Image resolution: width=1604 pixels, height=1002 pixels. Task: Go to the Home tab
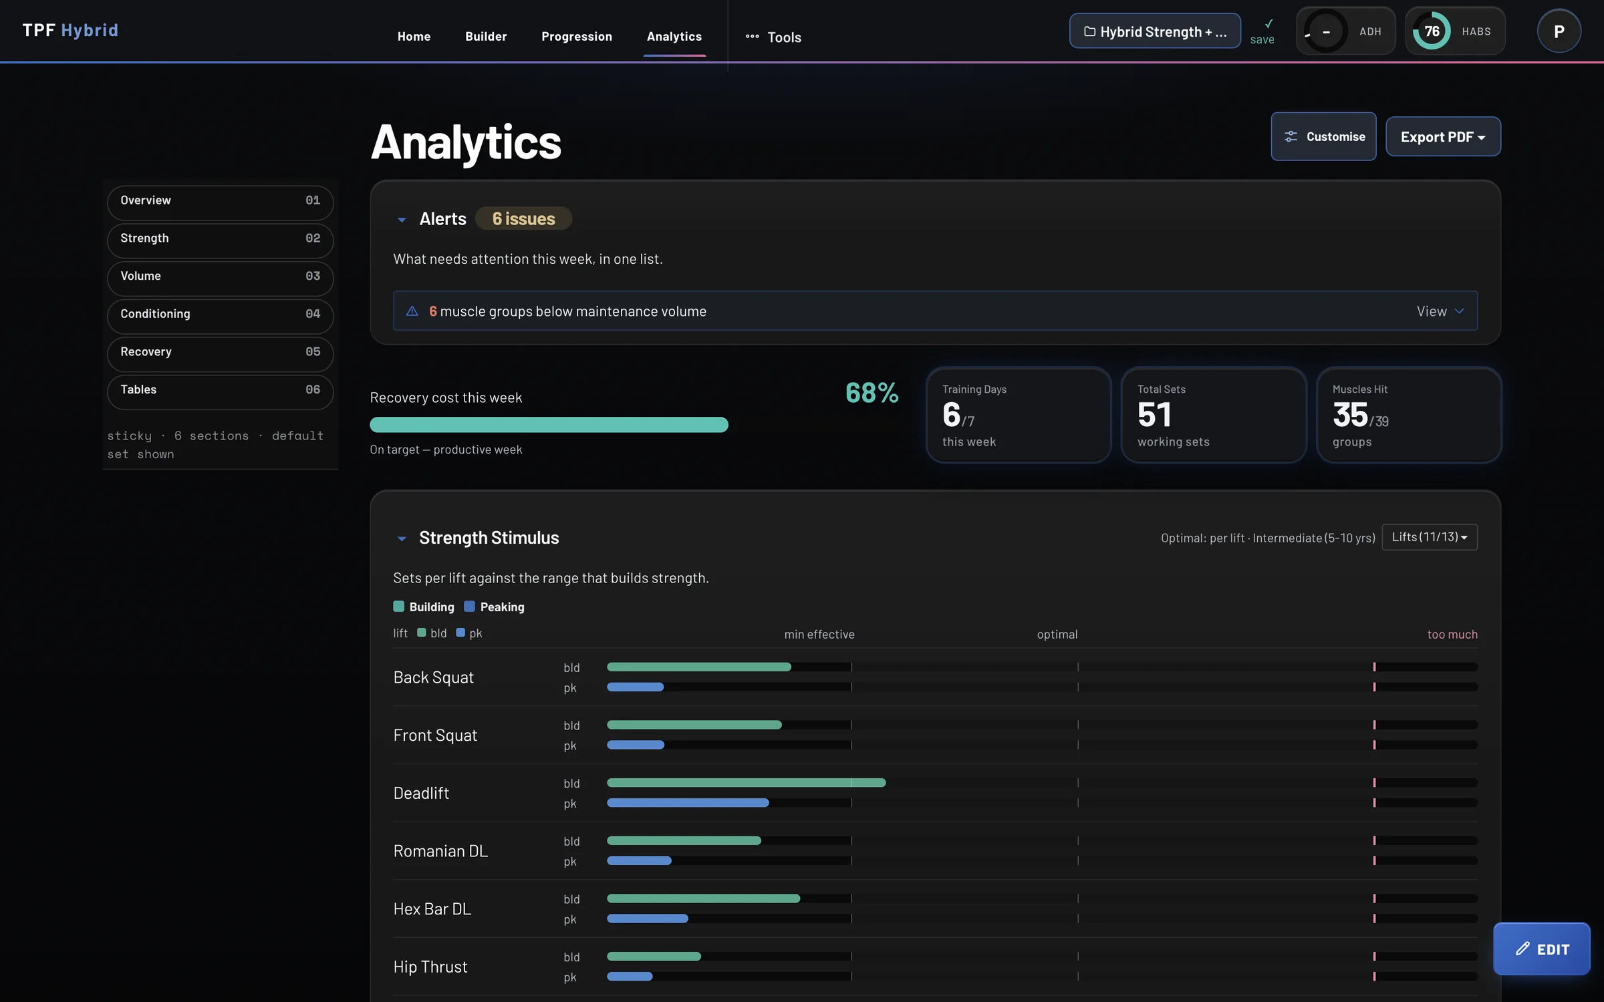coord(414,36)
